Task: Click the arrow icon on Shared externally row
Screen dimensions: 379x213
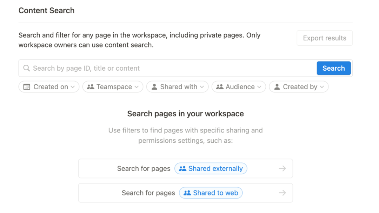Action: point(282,169)
